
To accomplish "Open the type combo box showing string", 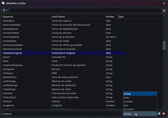I will [x=140, y=114].
